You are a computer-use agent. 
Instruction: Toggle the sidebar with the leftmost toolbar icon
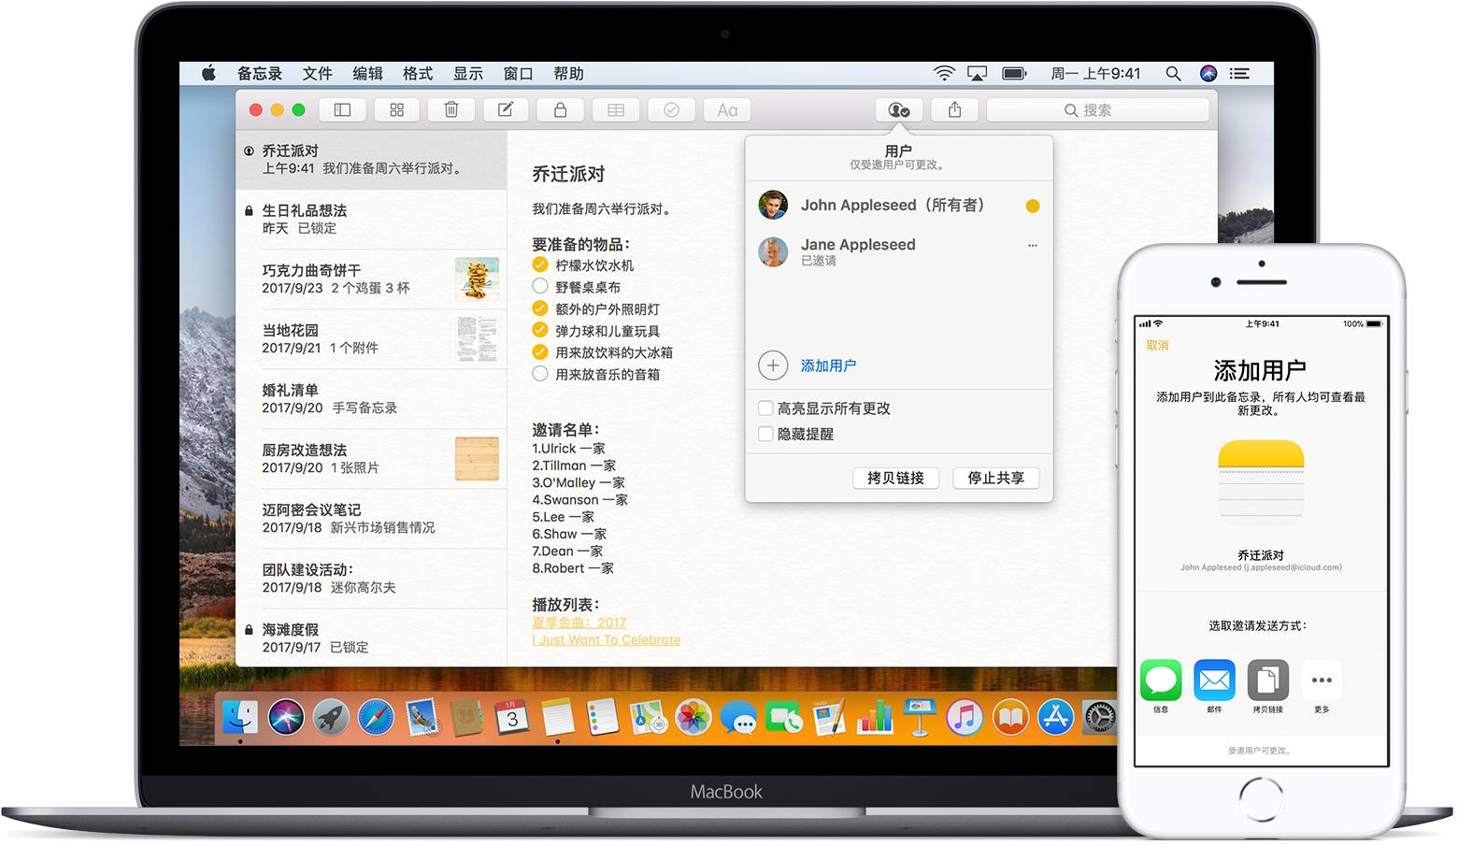[x=341, y=109]
